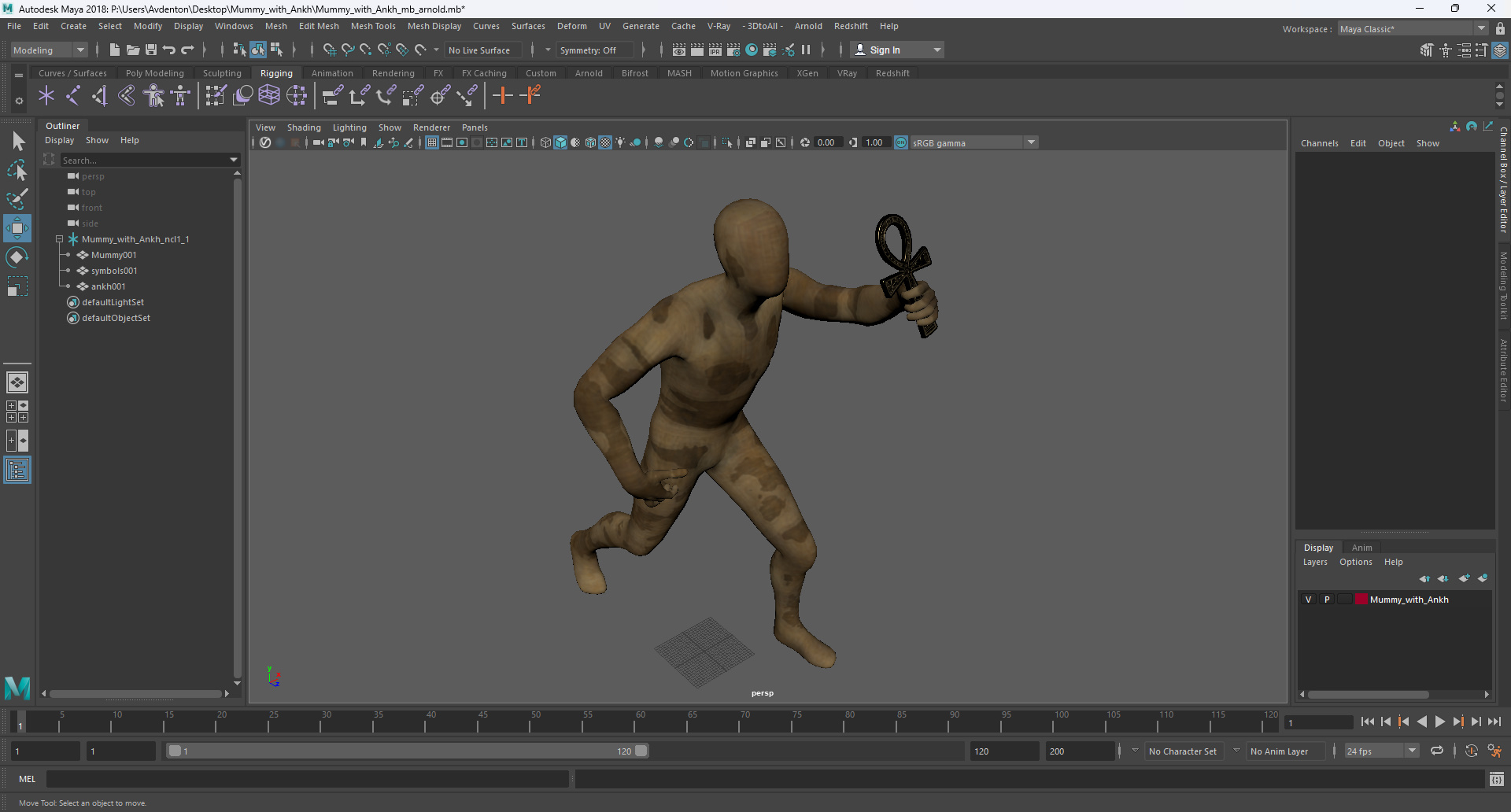Click the Step Forward One Key button

pyautogui.click(x=1458, y=722)
